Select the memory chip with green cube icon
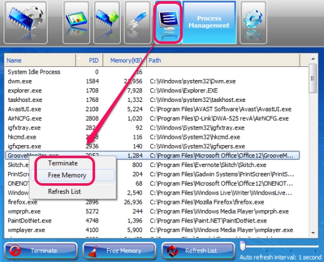 (x=107, y=22)
